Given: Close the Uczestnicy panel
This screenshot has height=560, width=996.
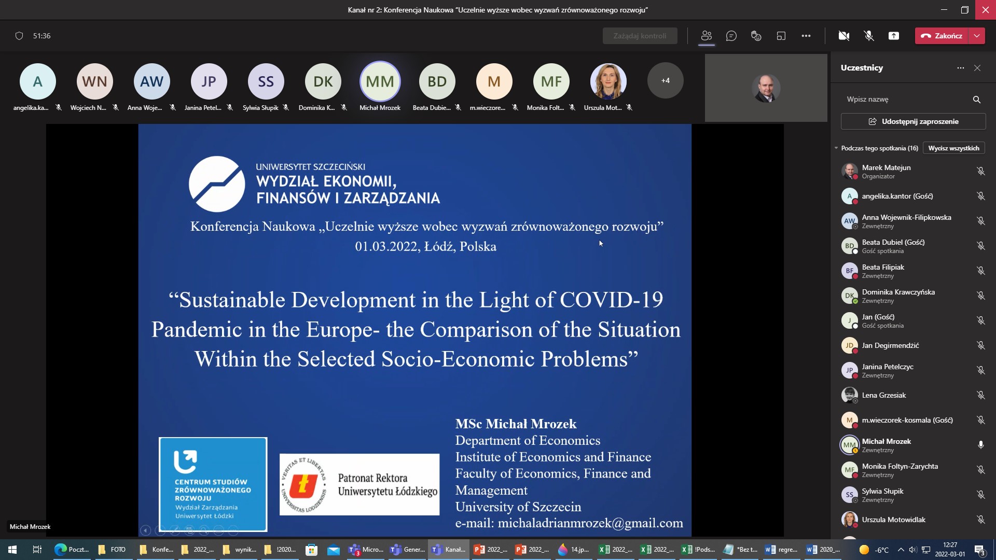Looking at the screenshot, I should (x=977, y=68).
